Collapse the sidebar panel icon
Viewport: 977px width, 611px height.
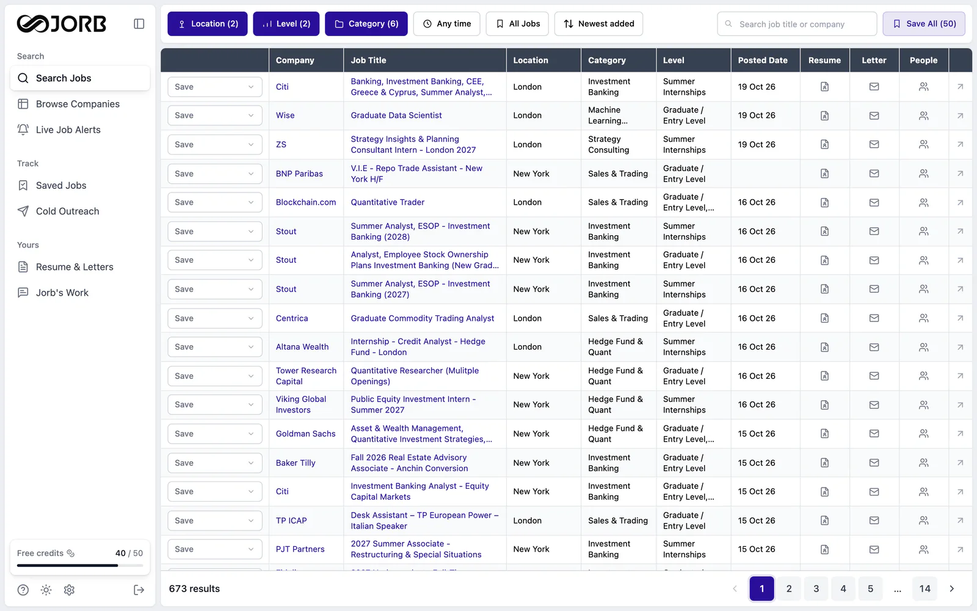click(139, 24)
